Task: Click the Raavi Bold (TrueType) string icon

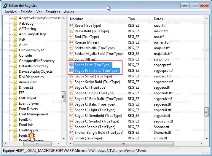Action: click(x=71, y=31)
